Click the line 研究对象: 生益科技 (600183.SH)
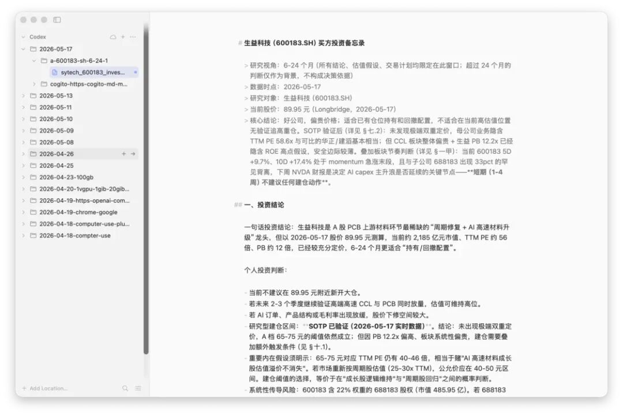 pyautogui.click(x=301, y=98)
